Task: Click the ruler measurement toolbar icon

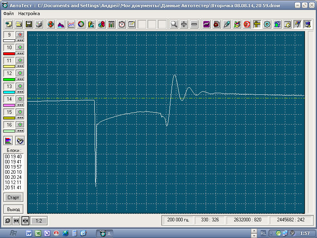Action: pos(257,24)
